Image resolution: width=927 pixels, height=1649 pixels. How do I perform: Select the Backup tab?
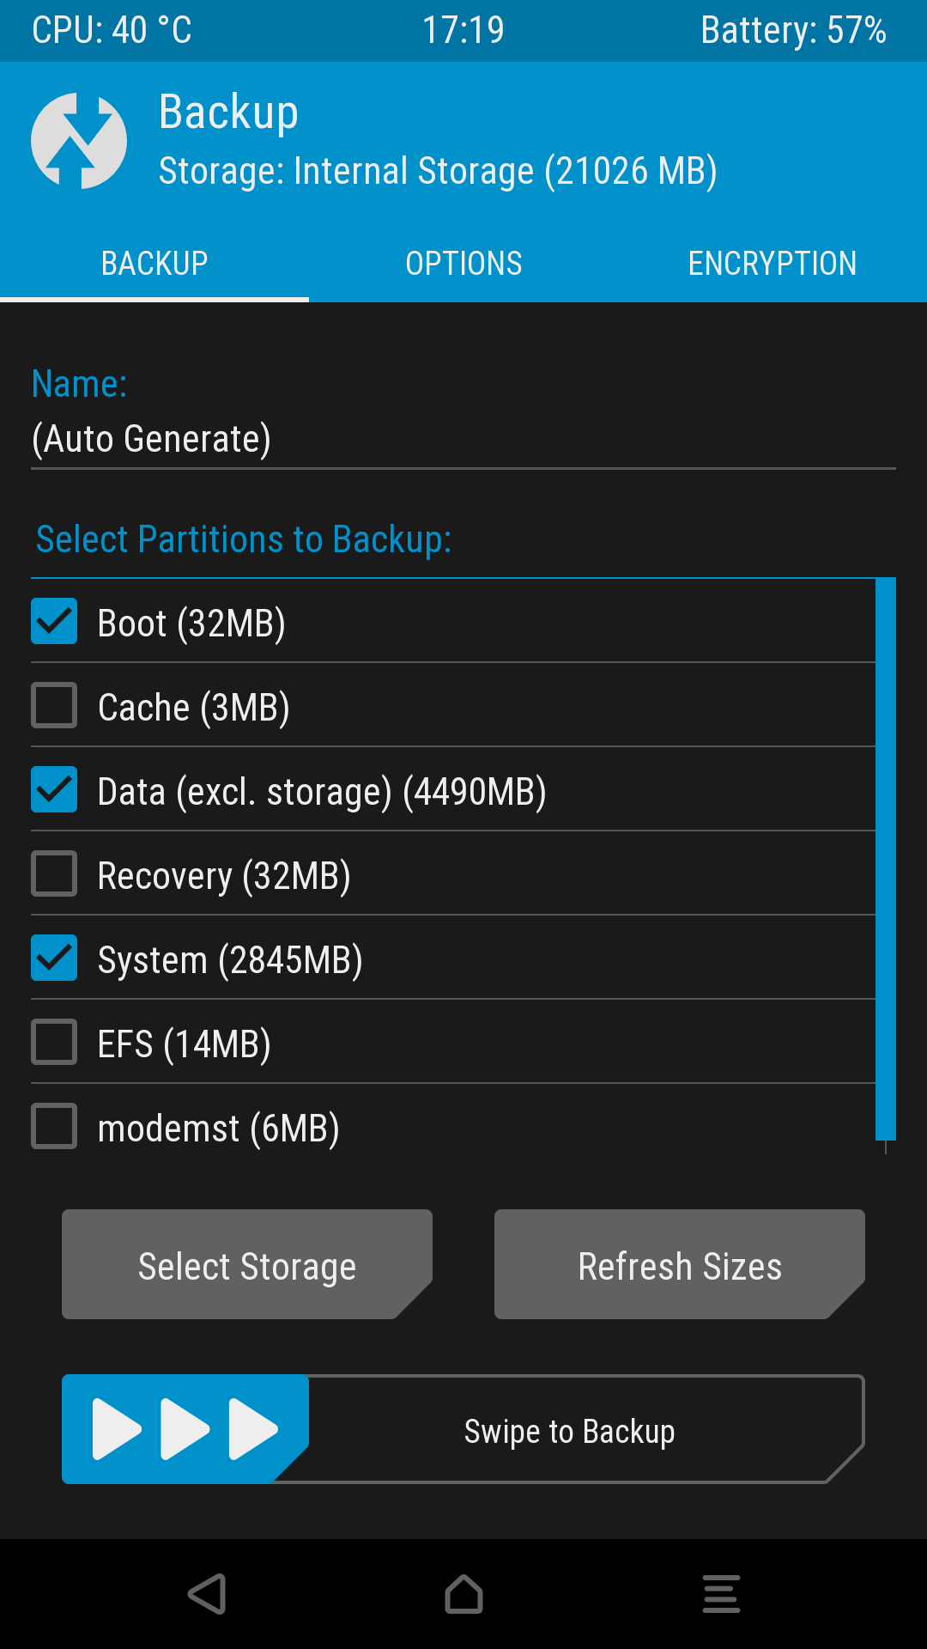coord(154,264)
